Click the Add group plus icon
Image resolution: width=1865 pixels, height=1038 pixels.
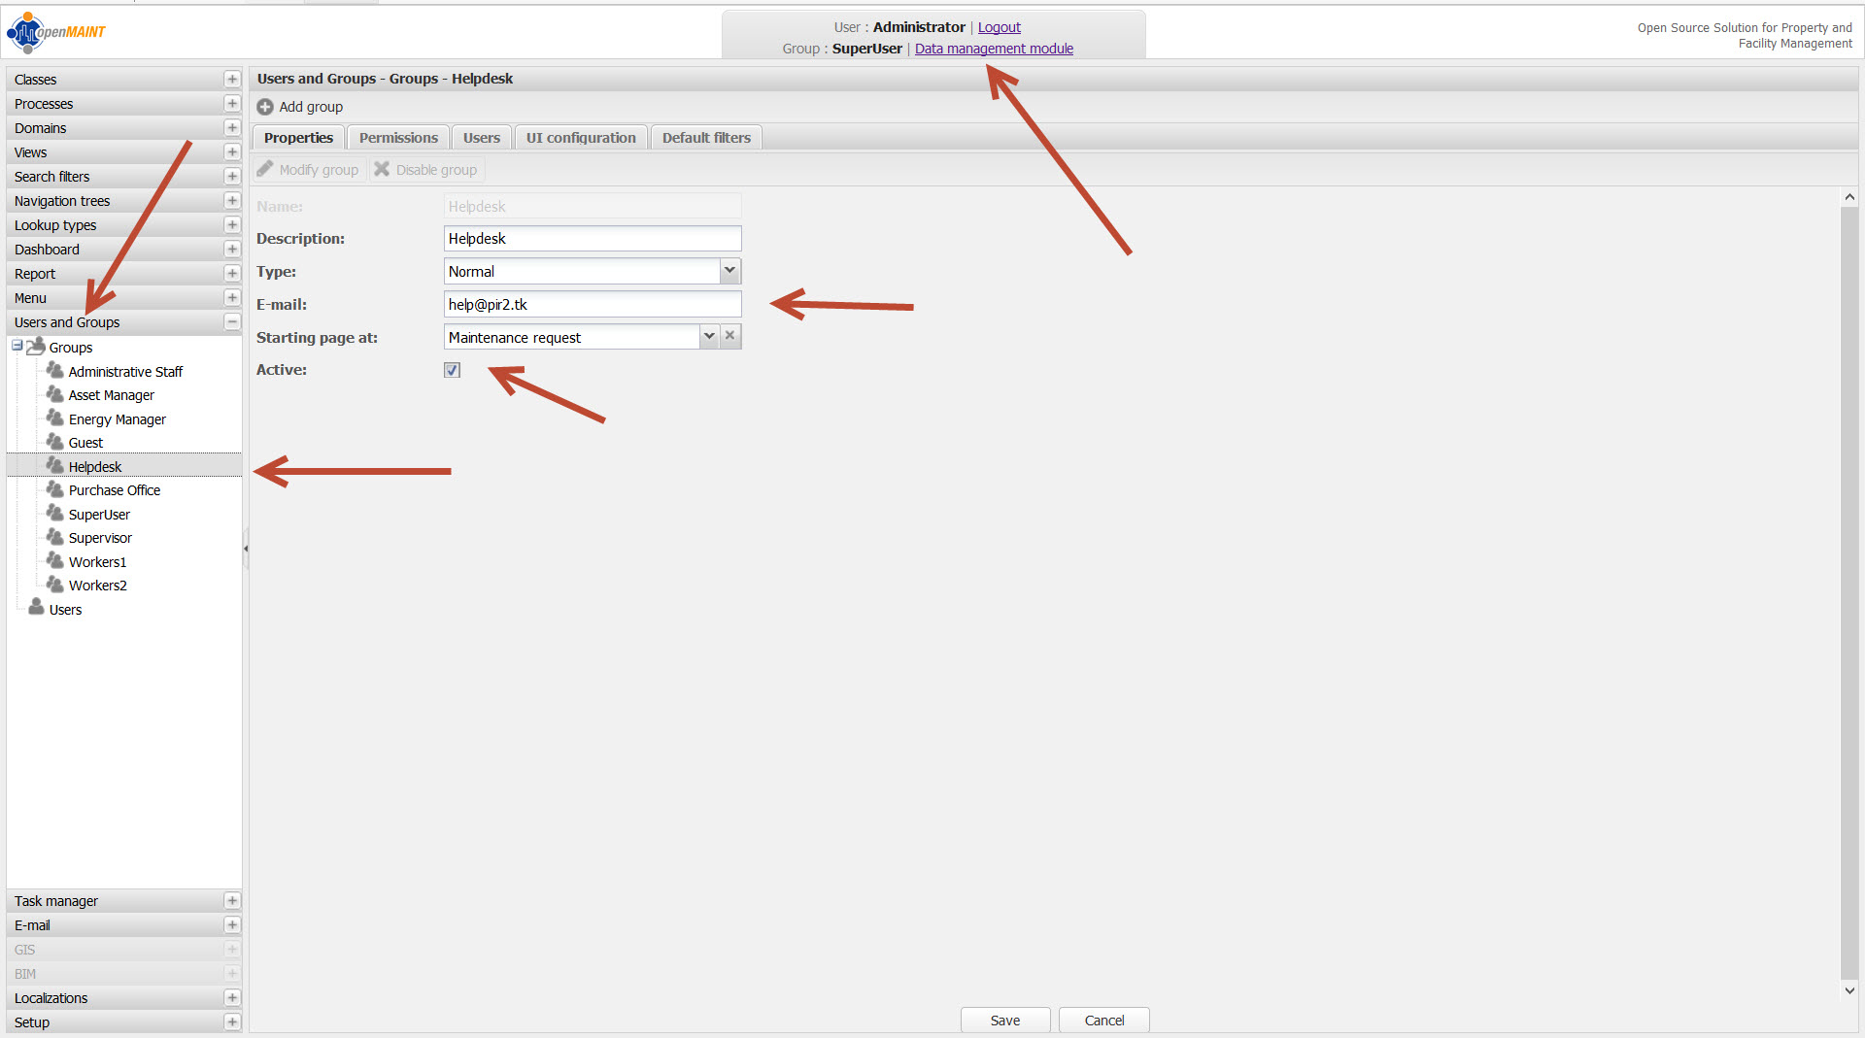264,107
